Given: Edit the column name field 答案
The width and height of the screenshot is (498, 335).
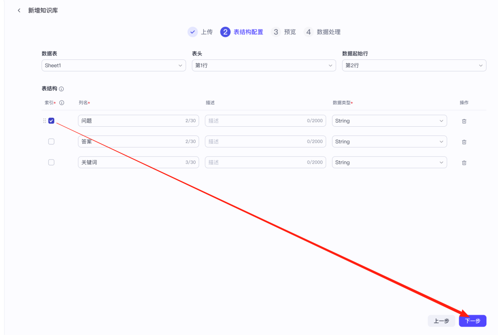Looking at the screenshot, I should click(x=138, y=141).
